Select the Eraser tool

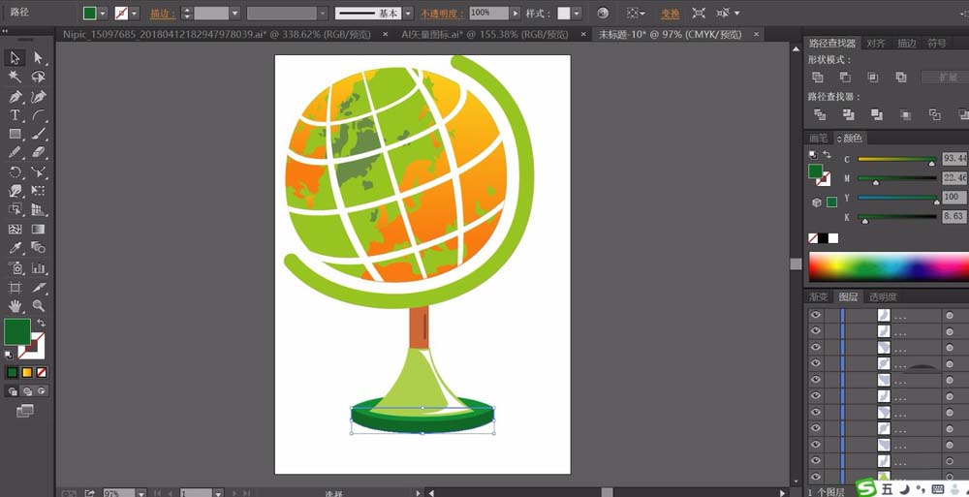click(39, 152)
